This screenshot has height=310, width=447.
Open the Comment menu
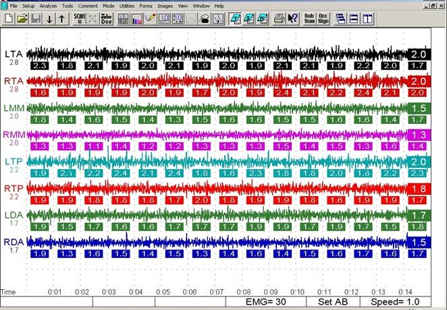[x=88, y=5]
